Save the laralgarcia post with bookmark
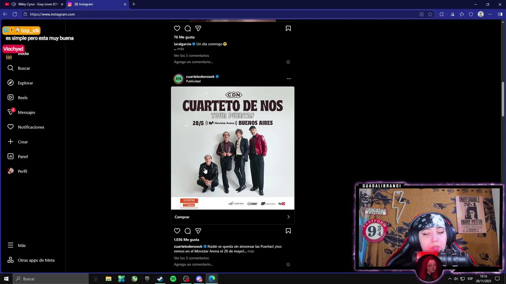Screen dimensions: 506x284 [288, 28]
